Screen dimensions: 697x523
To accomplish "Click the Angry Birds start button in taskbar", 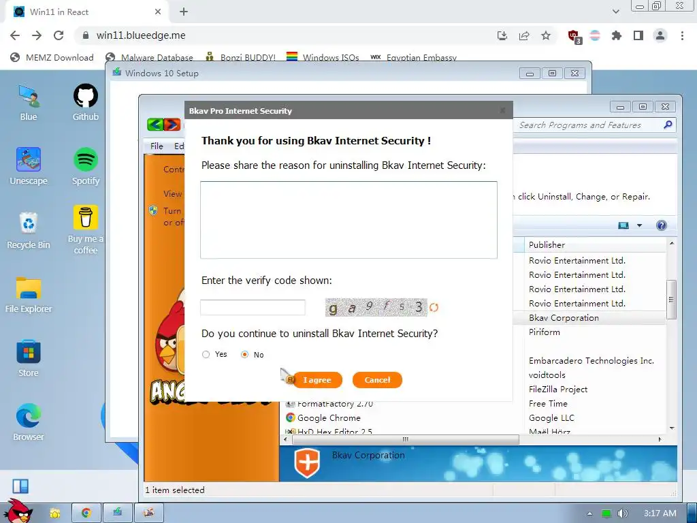I will coord(18,513).
